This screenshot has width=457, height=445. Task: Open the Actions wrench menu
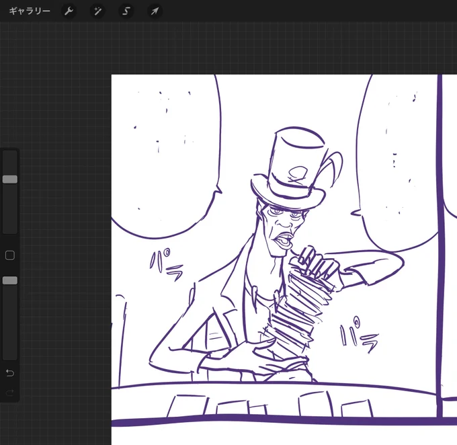[69, 11]
